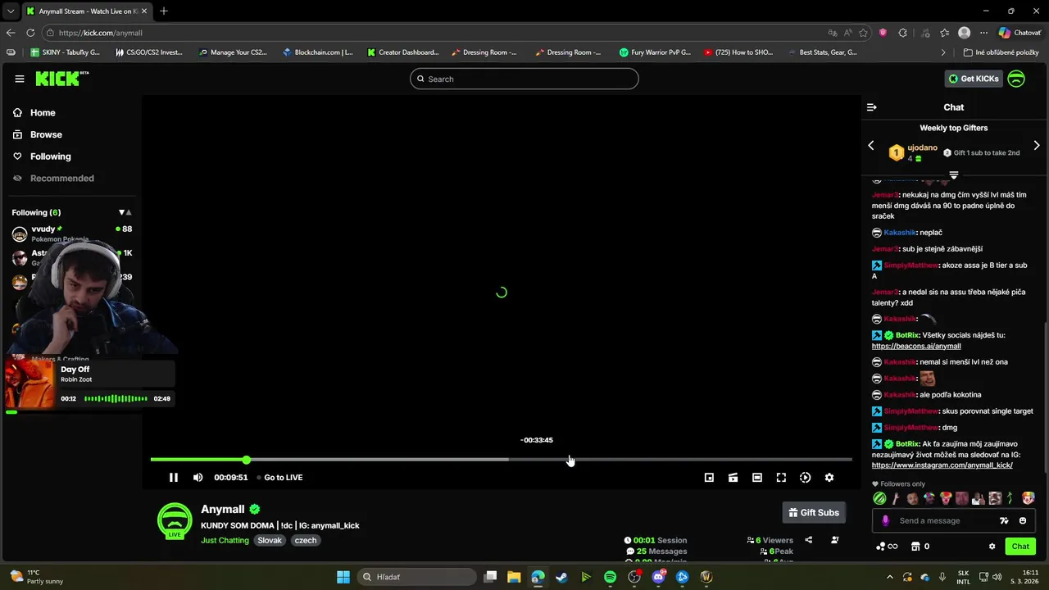Open the hamburger menu beside the KICK logo
The height and width of the screenshot is (590, 1049).
19,79
